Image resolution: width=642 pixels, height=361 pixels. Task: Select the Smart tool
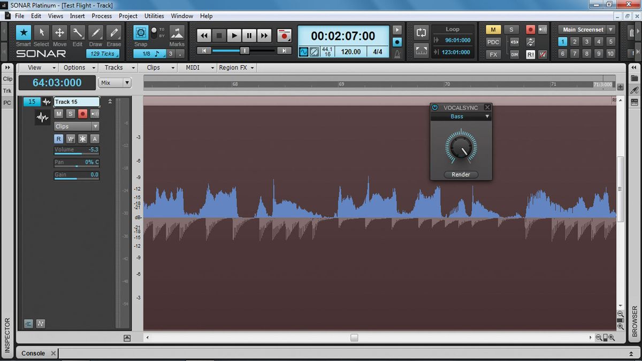click(x=24, y=33)
